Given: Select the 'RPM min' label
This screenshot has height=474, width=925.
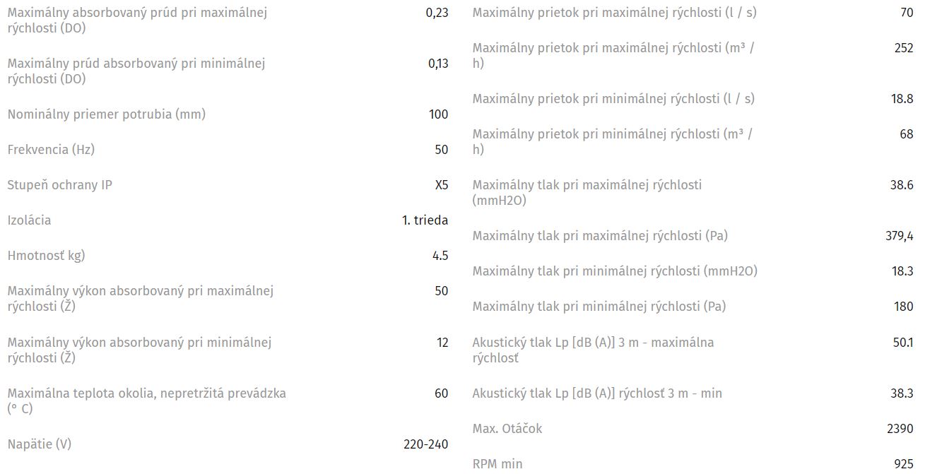Looking at the screenshot, I should point(497,463).
